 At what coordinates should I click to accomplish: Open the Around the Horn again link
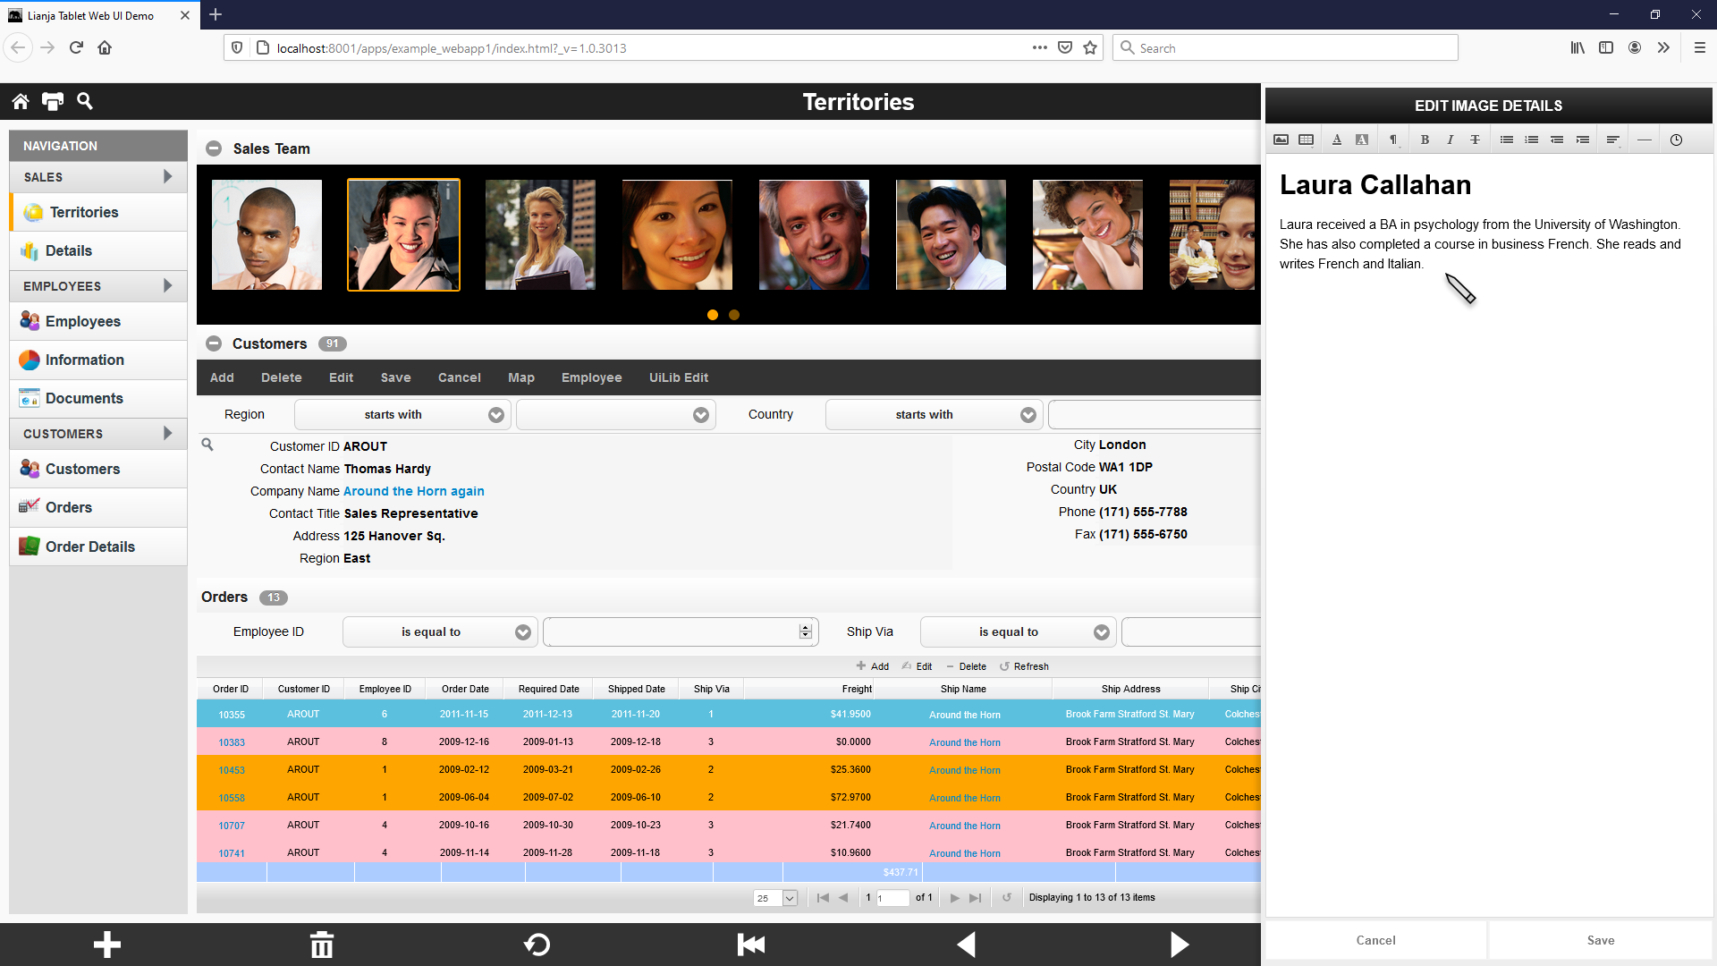coord(413,491)
